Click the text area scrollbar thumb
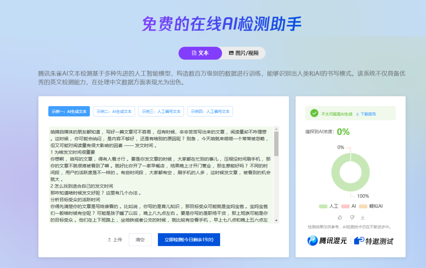The height and width of the screenshot is (268, 426). click(x=277, y=144)
